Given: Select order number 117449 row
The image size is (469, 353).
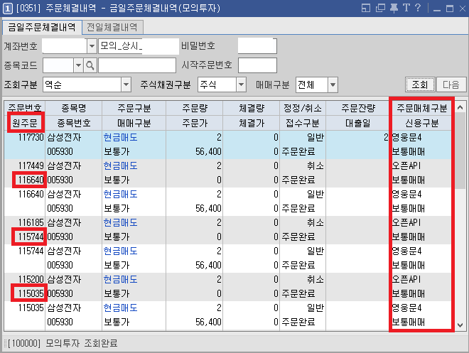Looking at the screenshot, I should 227,173.
